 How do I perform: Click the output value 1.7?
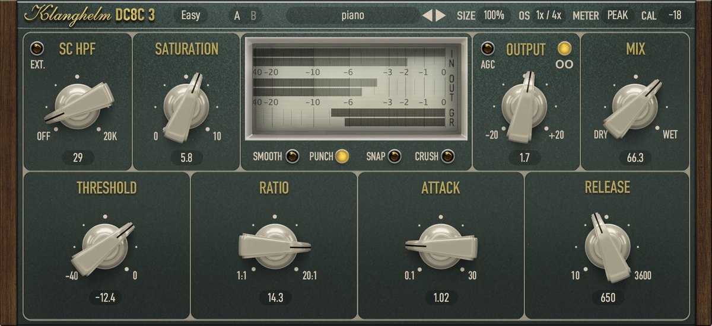(525, 158)
